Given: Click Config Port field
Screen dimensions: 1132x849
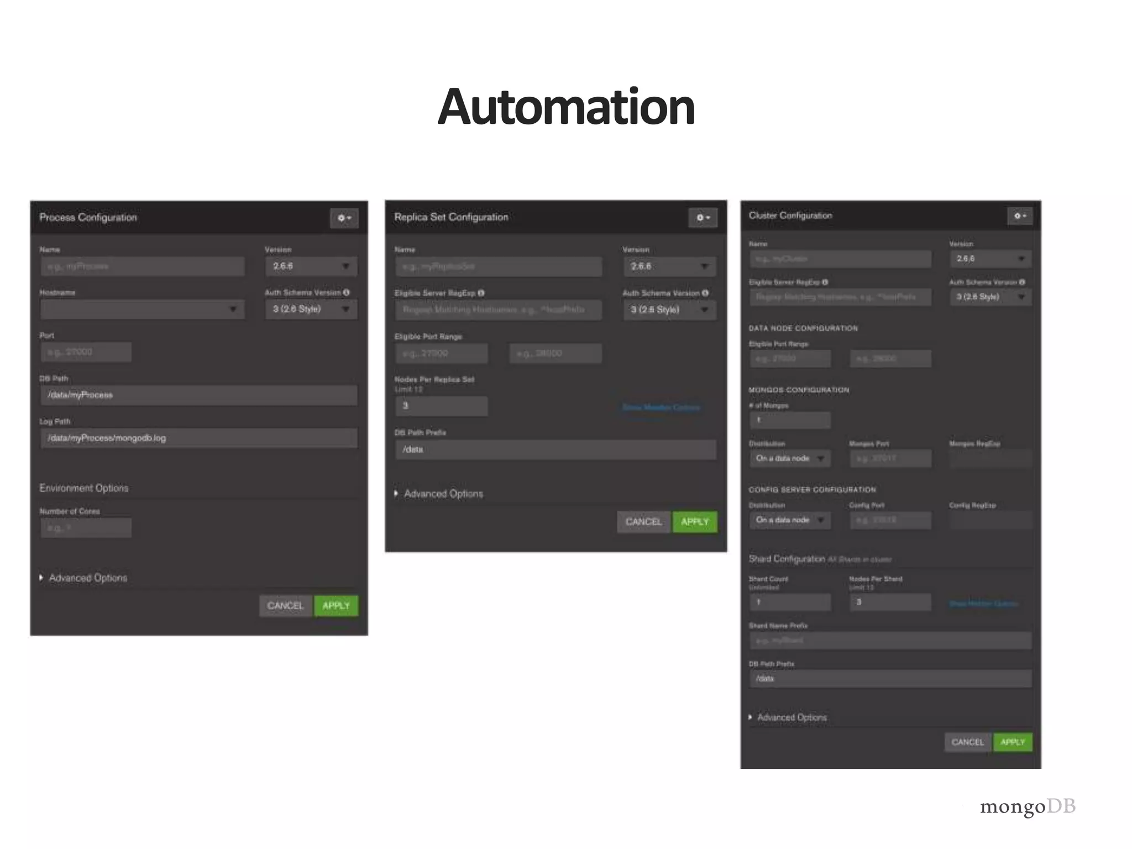Looking at the screenshot, I should tap(890, 520).
